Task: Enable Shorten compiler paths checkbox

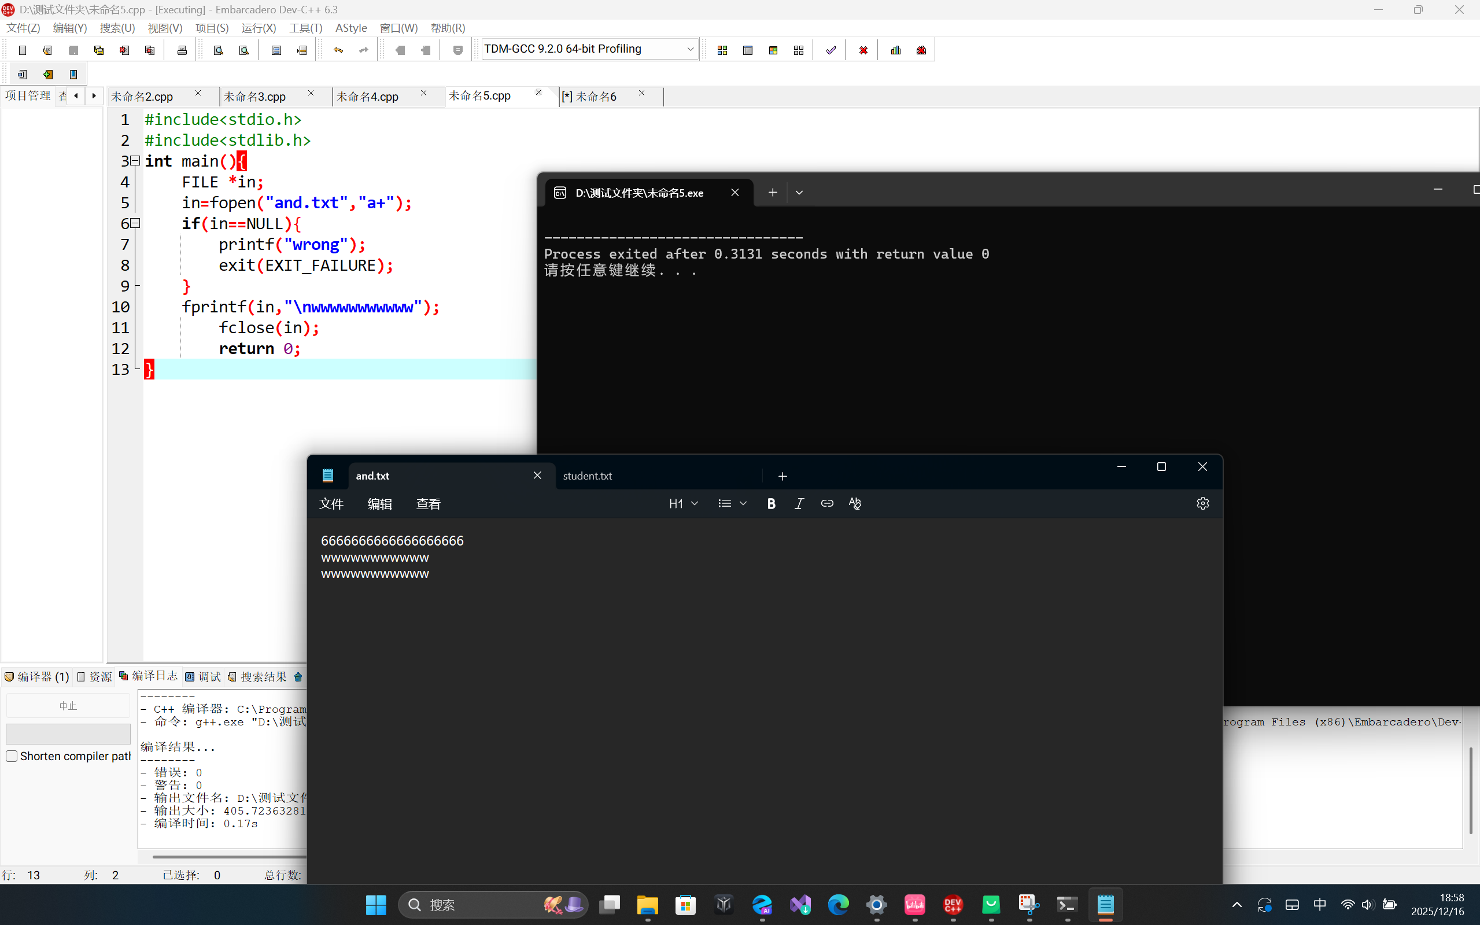Action: tap(12, 756)
